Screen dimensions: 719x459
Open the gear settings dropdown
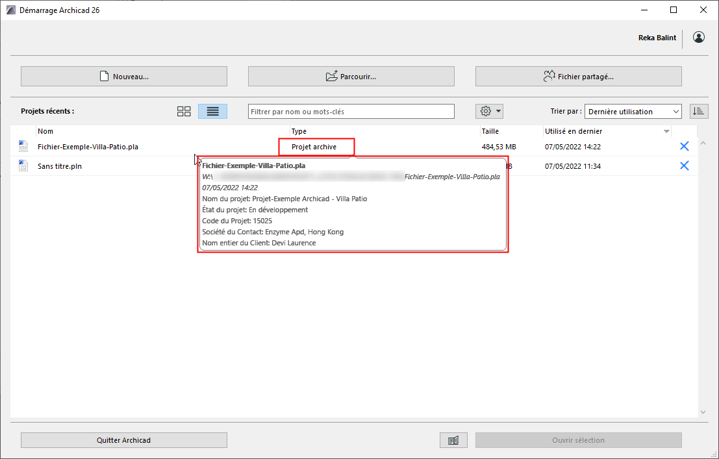tap(489, 112)
